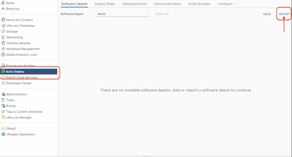Open Shortcuts in navigation menu
292x157 pixels.
tap(13, 9)
